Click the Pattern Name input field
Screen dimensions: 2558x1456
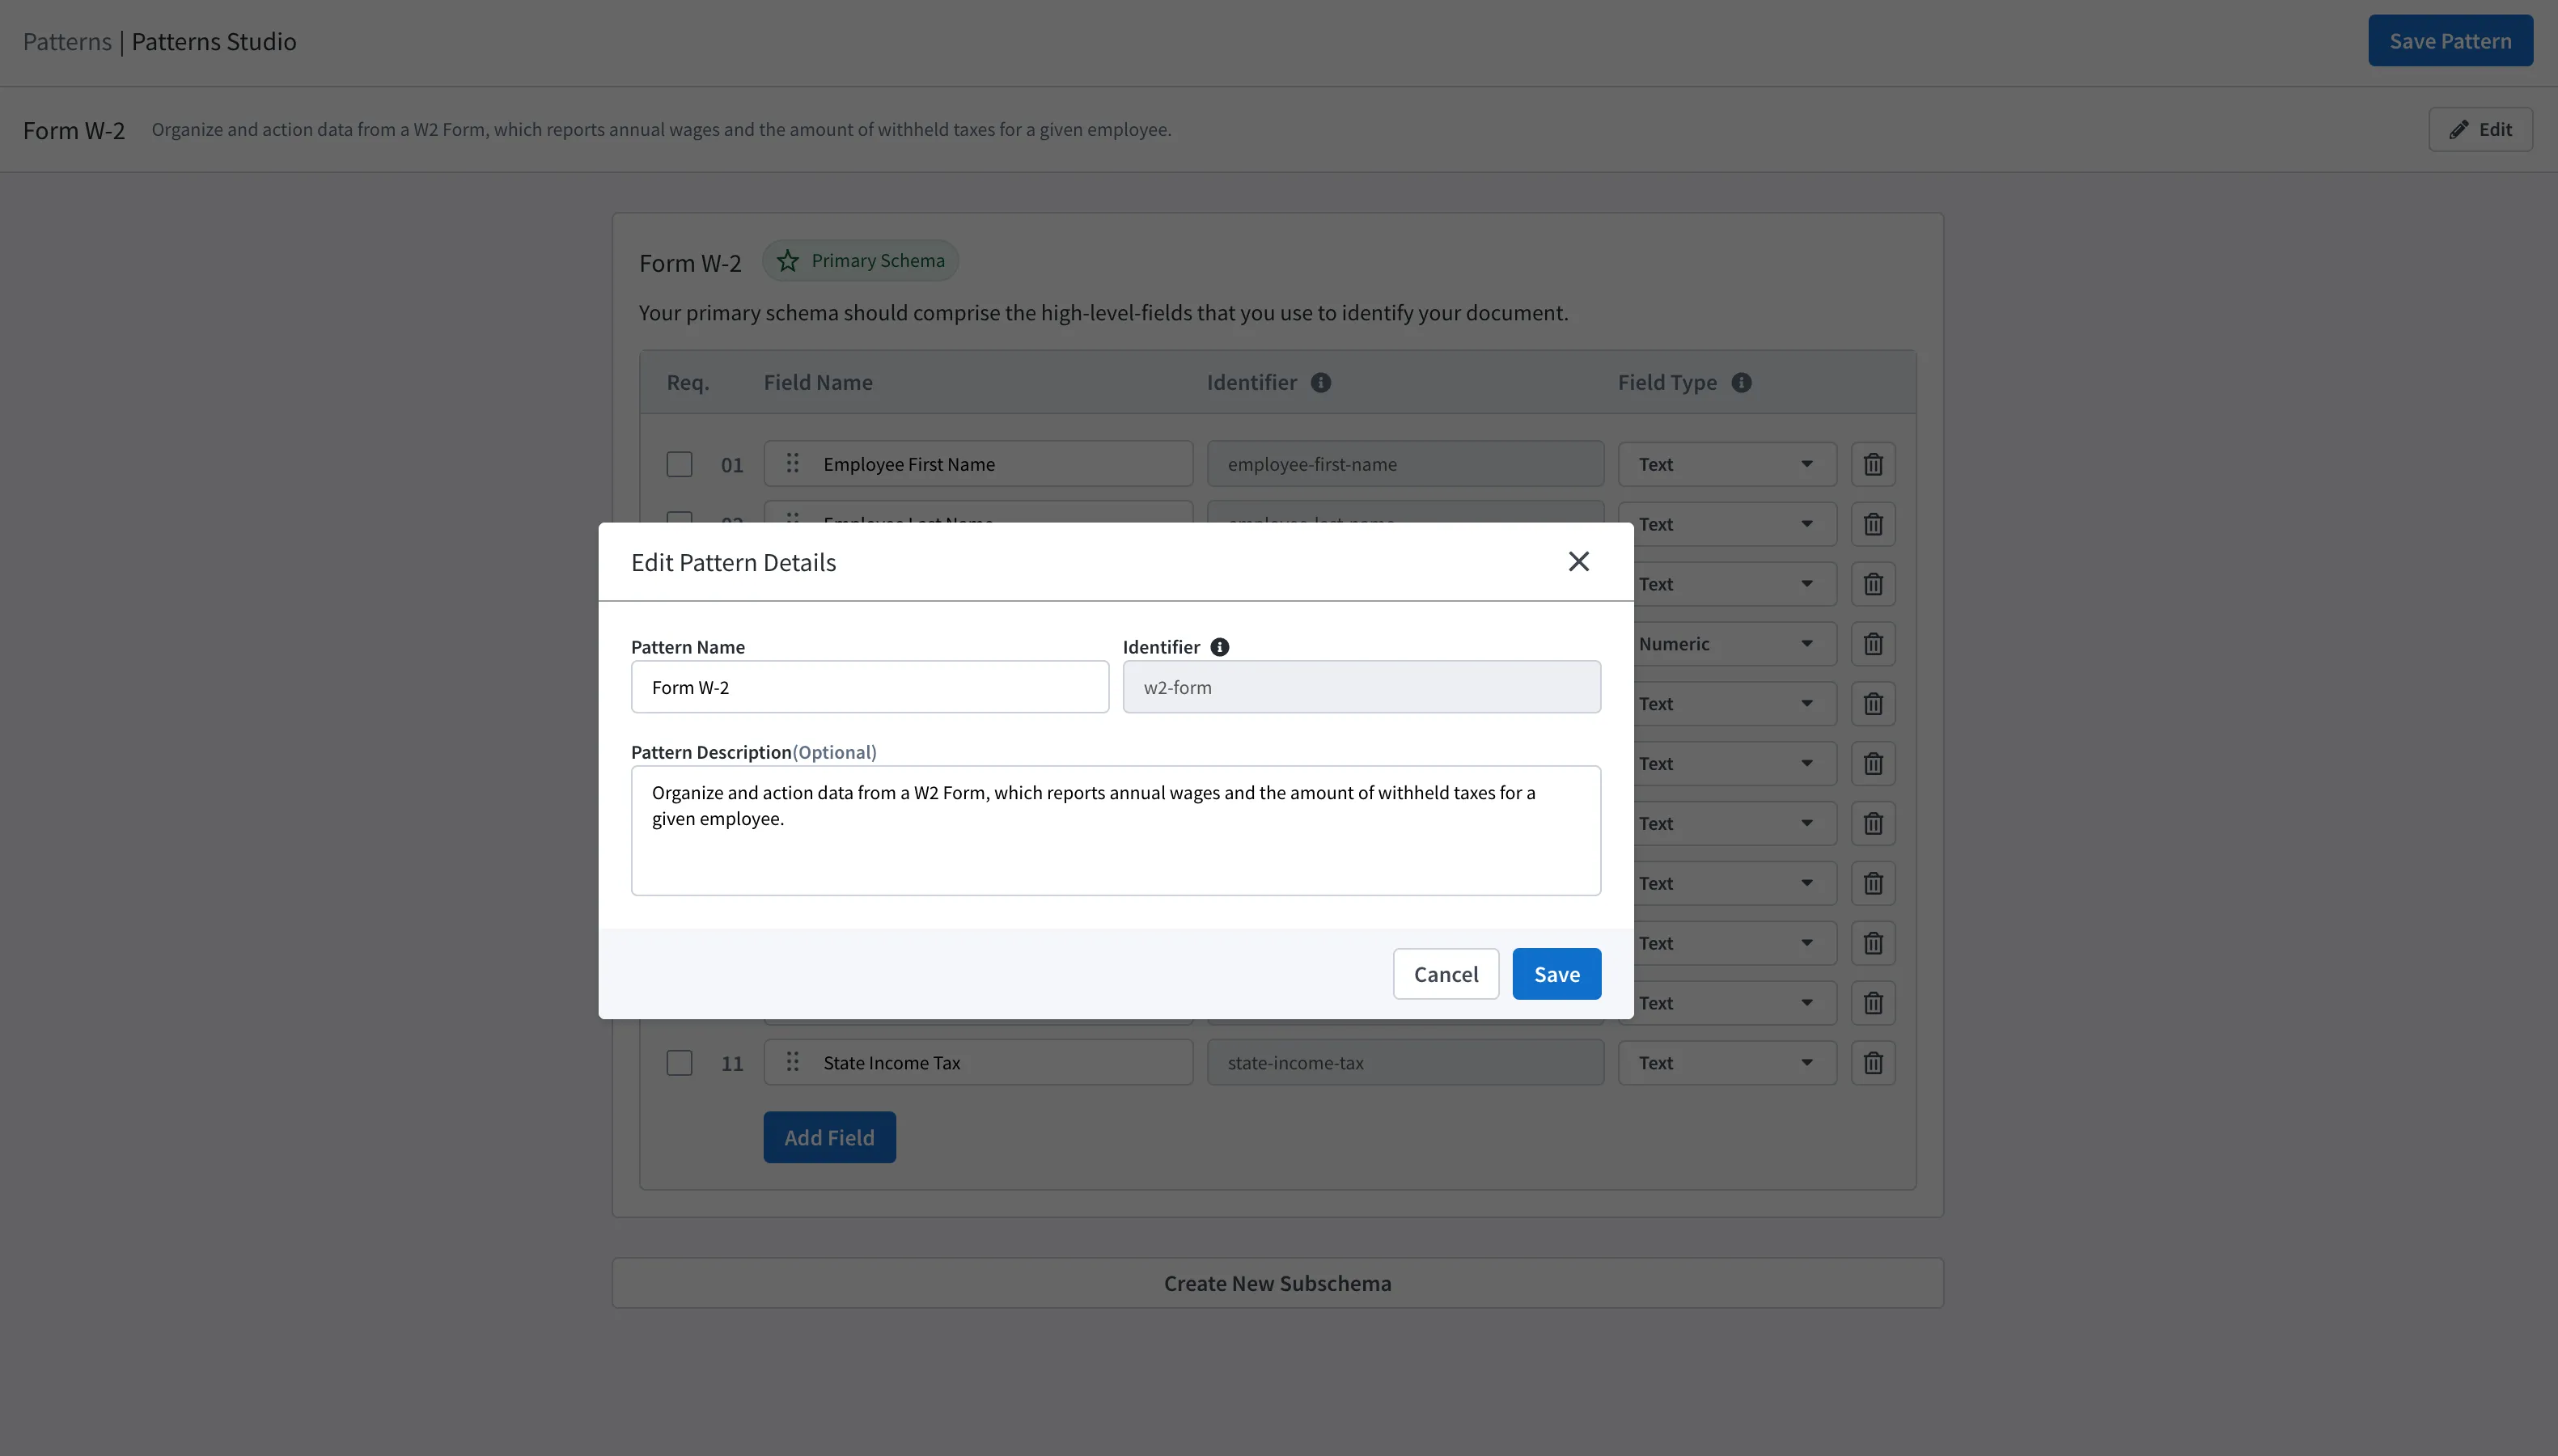click(x=869, y=687)
